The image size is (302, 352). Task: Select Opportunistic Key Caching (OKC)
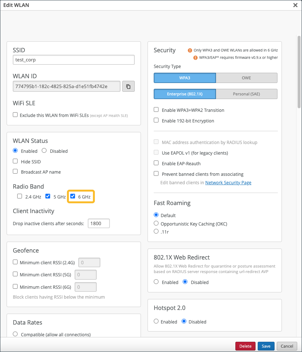pos(156,223)
